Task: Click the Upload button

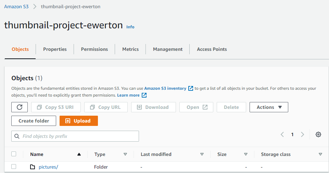Action: 79,121
